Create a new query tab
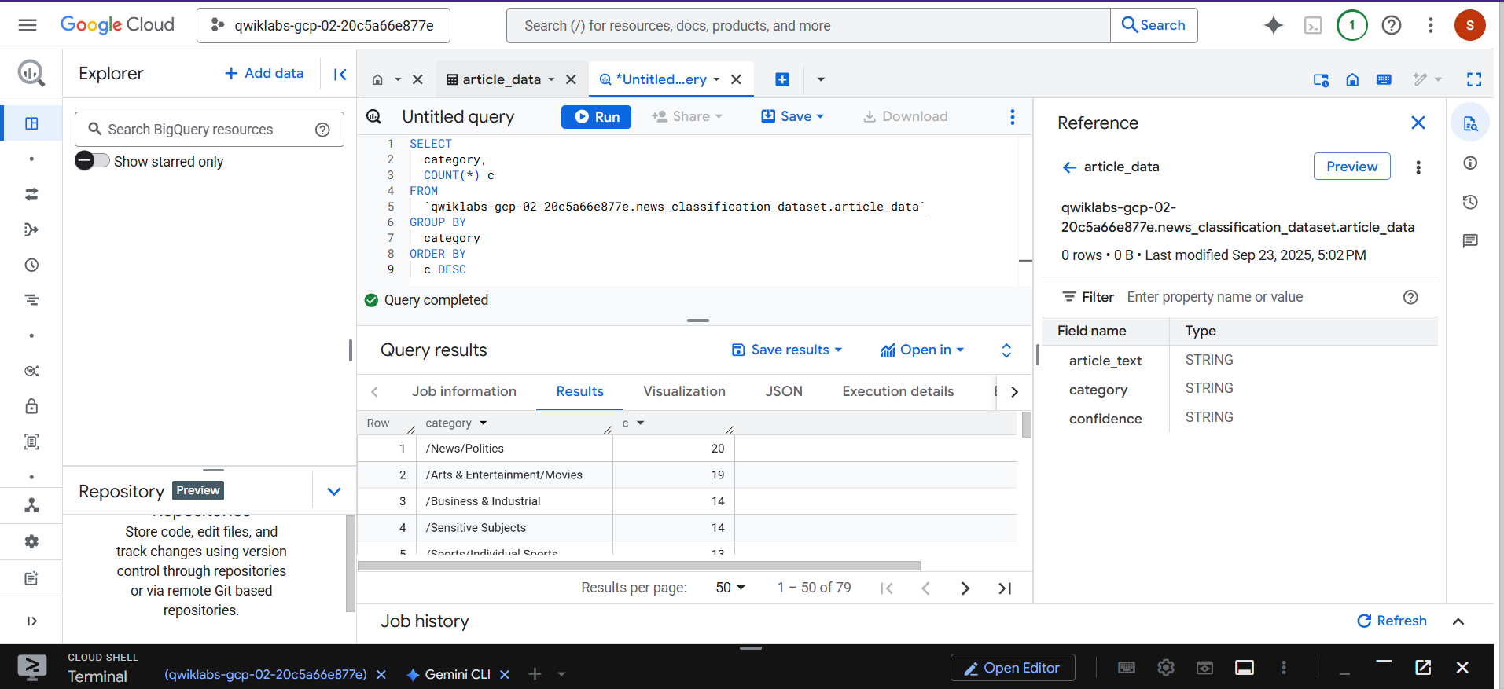1504x689 pixels. coord(782,79)
